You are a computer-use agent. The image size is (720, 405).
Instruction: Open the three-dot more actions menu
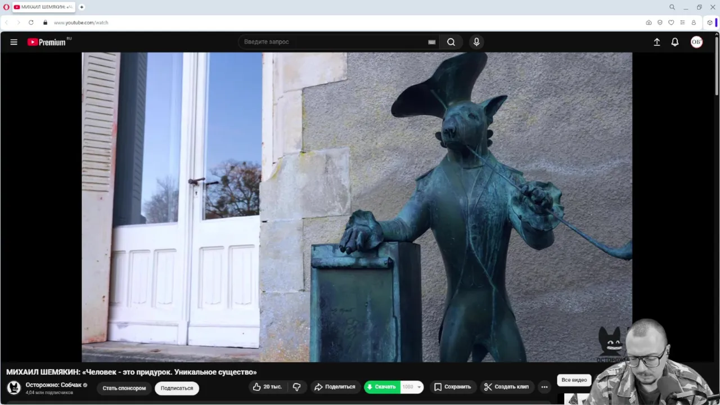click(x=544, y=387)
